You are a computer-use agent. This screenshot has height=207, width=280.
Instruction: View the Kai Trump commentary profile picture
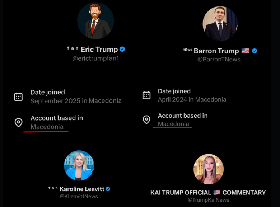click(208, 169)
